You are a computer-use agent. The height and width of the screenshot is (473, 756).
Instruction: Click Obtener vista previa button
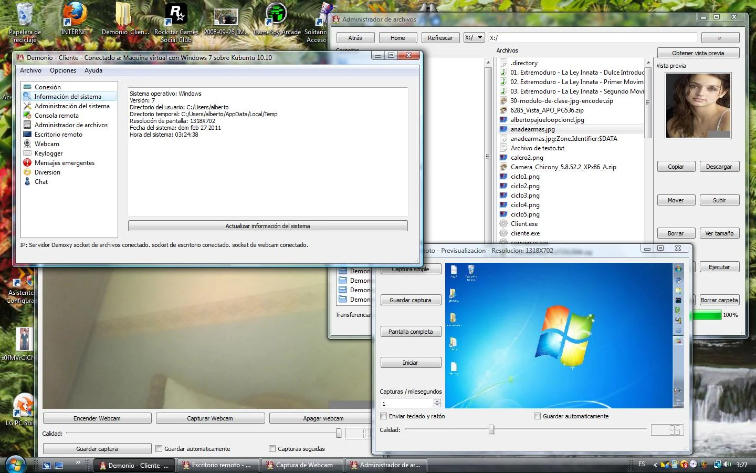pyautogui.click(x=698, y=53)
